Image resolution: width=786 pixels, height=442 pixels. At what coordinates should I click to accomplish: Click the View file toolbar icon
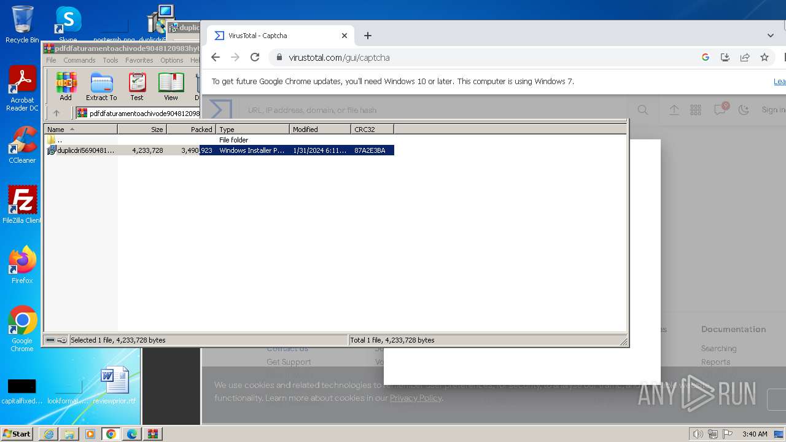[171, 87]
